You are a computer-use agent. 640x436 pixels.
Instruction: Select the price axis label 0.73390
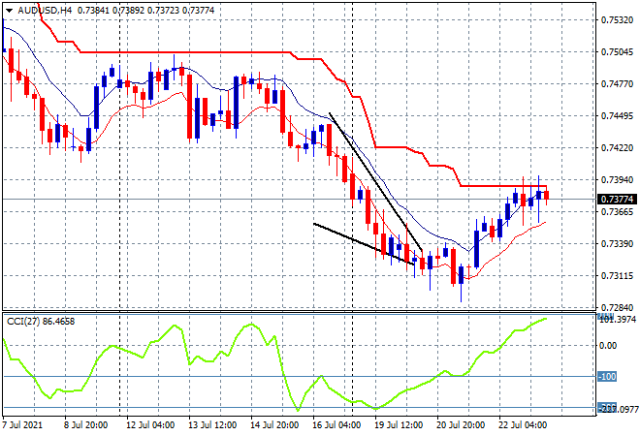(x=617, y=244)
